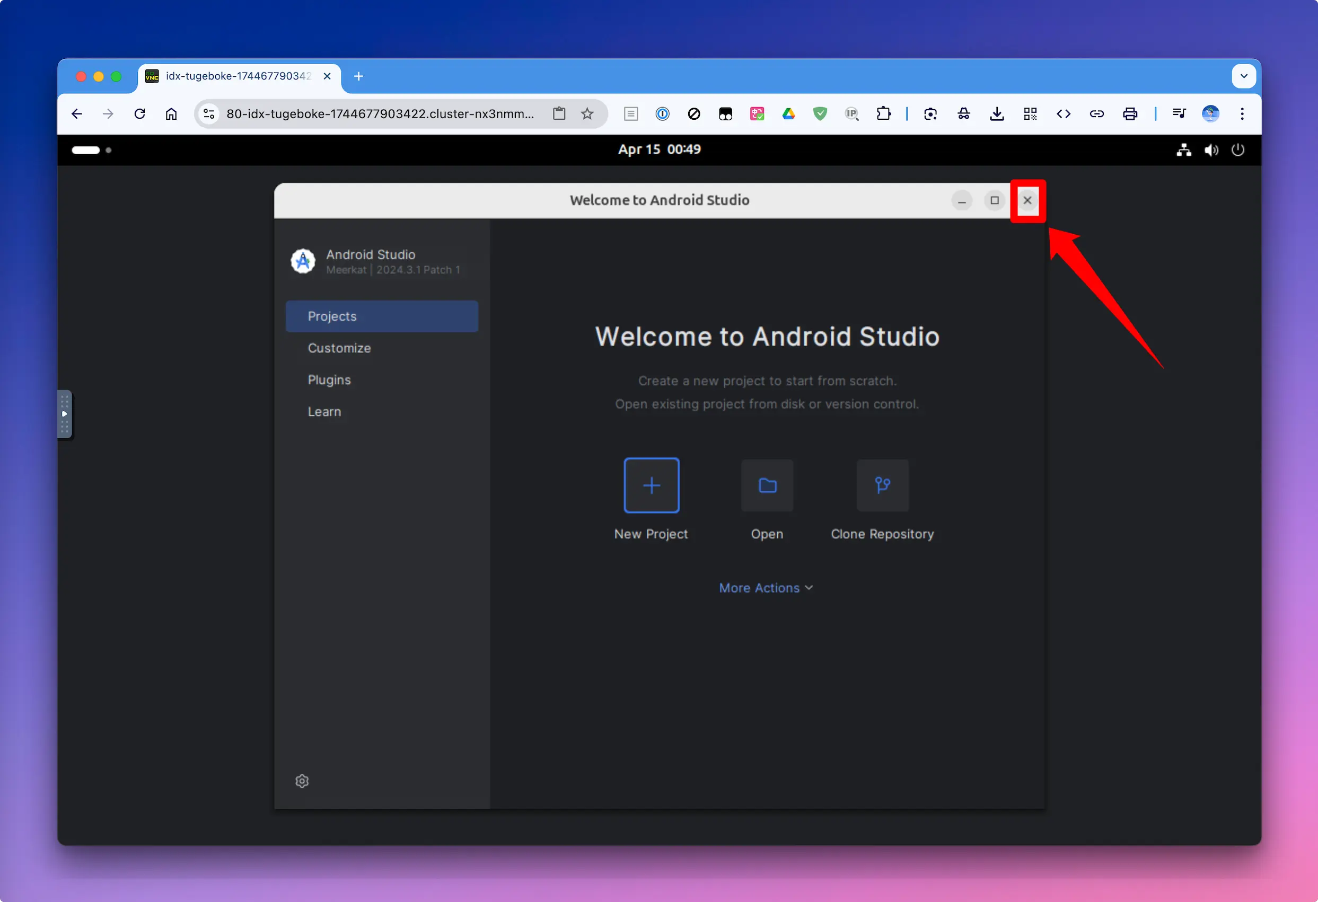Open the Chrome three-dot menu
1318x902 pixels.
(x=1242, y=114)
